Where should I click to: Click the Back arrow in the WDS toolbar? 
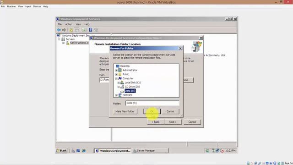pos(59,30)
